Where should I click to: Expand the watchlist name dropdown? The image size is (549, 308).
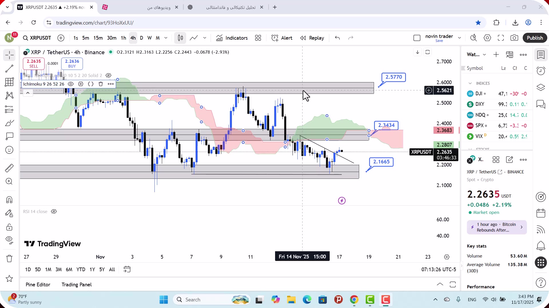pos(484,54)
